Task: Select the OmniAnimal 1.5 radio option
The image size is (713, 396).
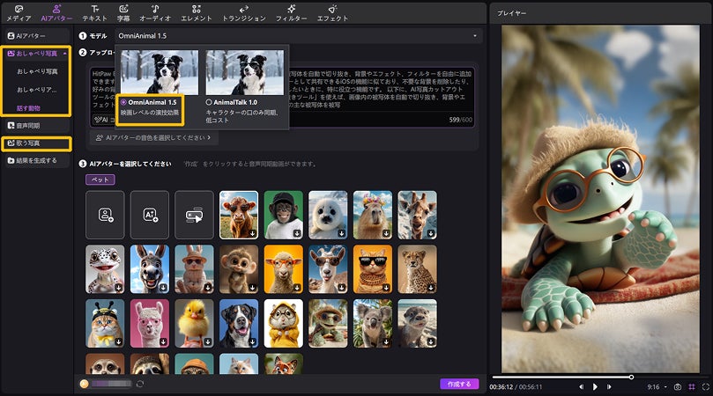Action: point(123,102)
